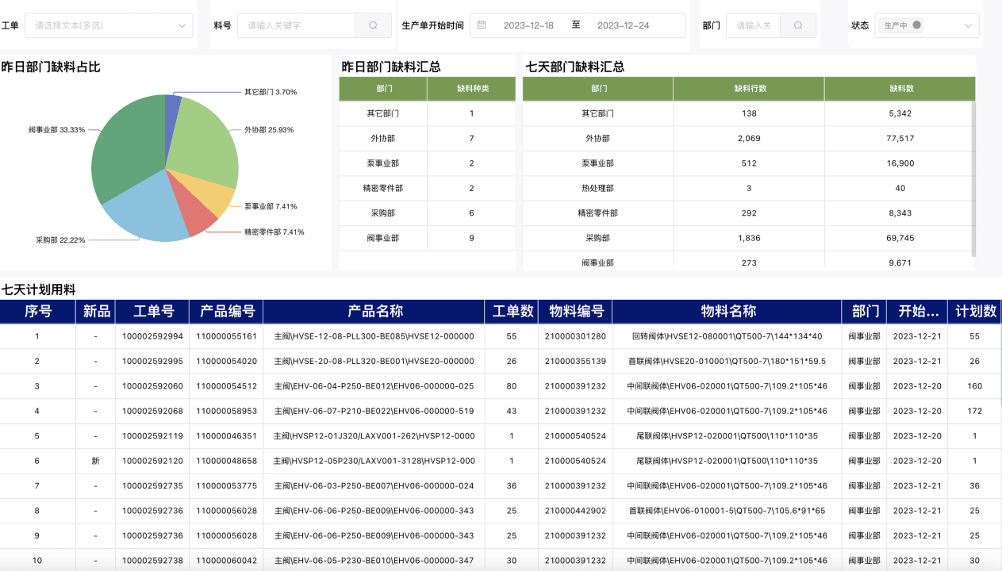1002x571 pixels.
Task: Click material number 210000442902
Action: [x=575, y=511]
